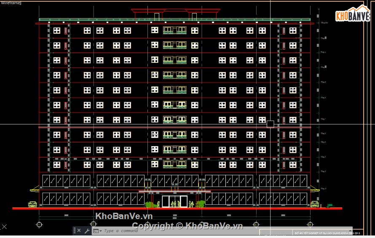Screen dimensions: 375x238
Task: Select the main entrance glass door
Action: [174, 201]
